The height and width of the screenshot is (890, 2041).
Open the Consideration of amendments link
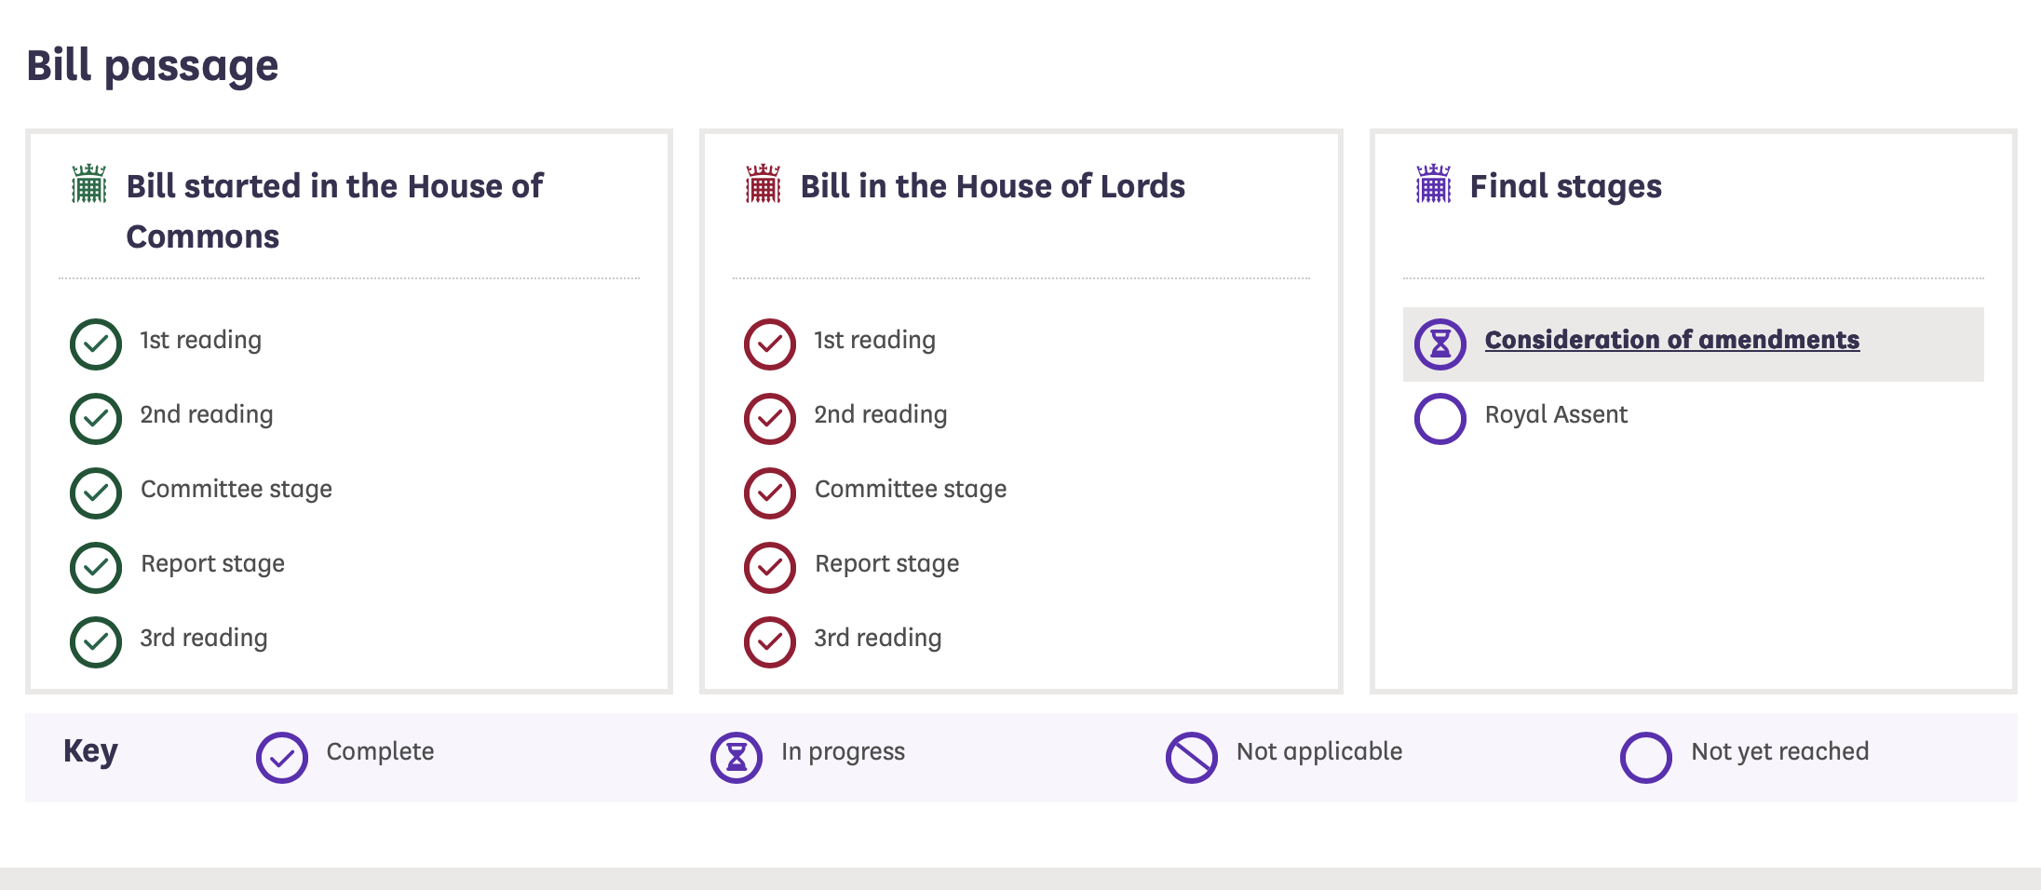coord(1672,340)
